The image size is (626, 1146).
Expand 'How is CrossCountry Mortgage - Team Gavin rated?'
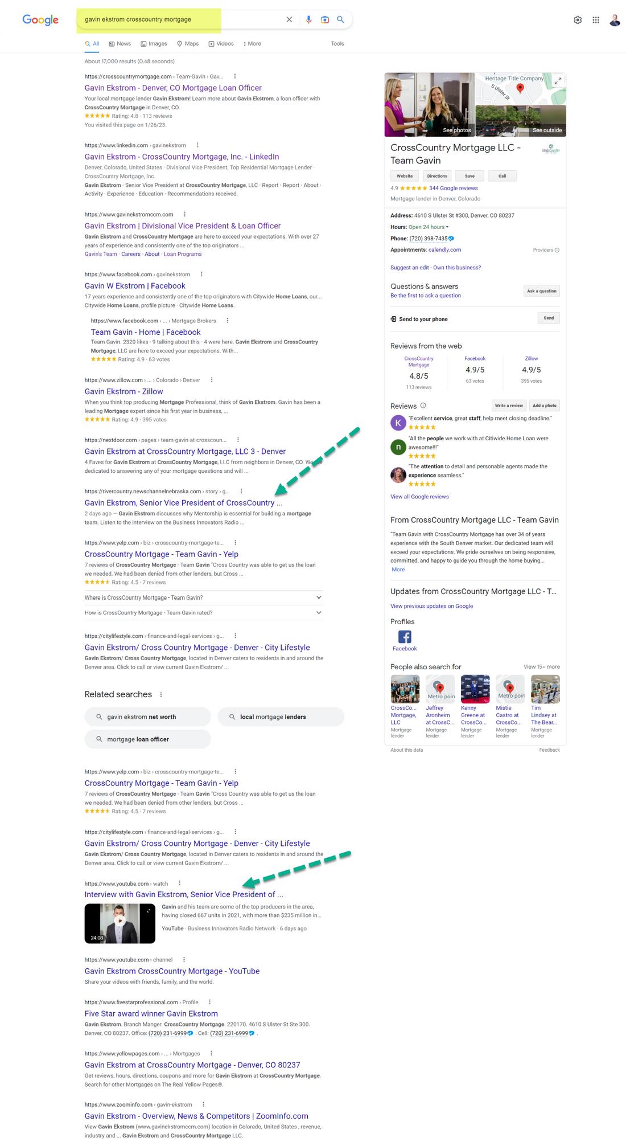coord(204,613)
